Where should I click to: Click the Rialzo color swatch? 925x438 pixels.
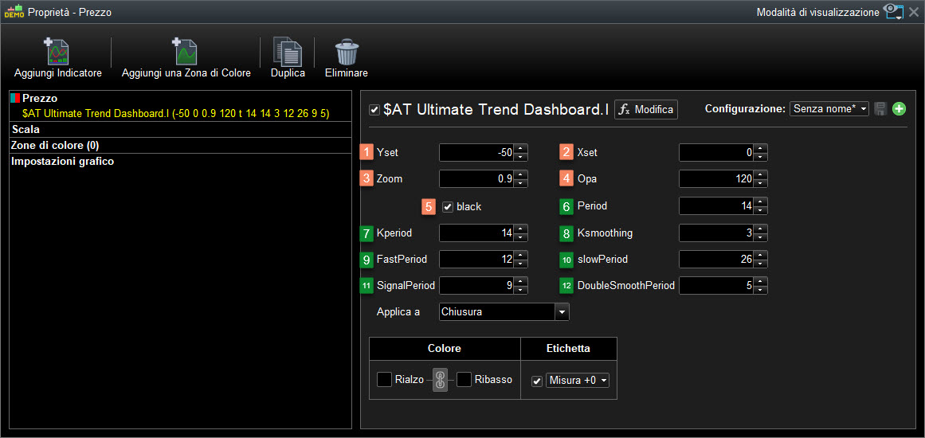(384, 380)
